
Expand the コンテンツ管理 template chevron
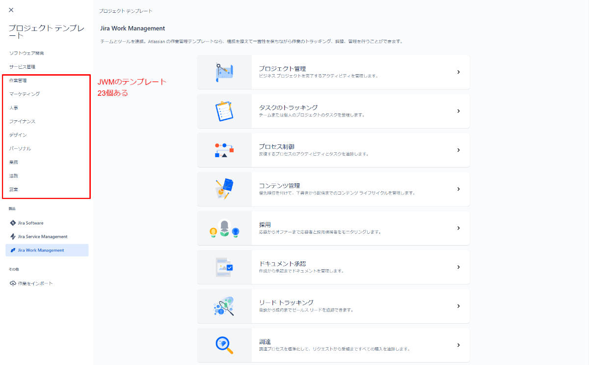[458, 189]
